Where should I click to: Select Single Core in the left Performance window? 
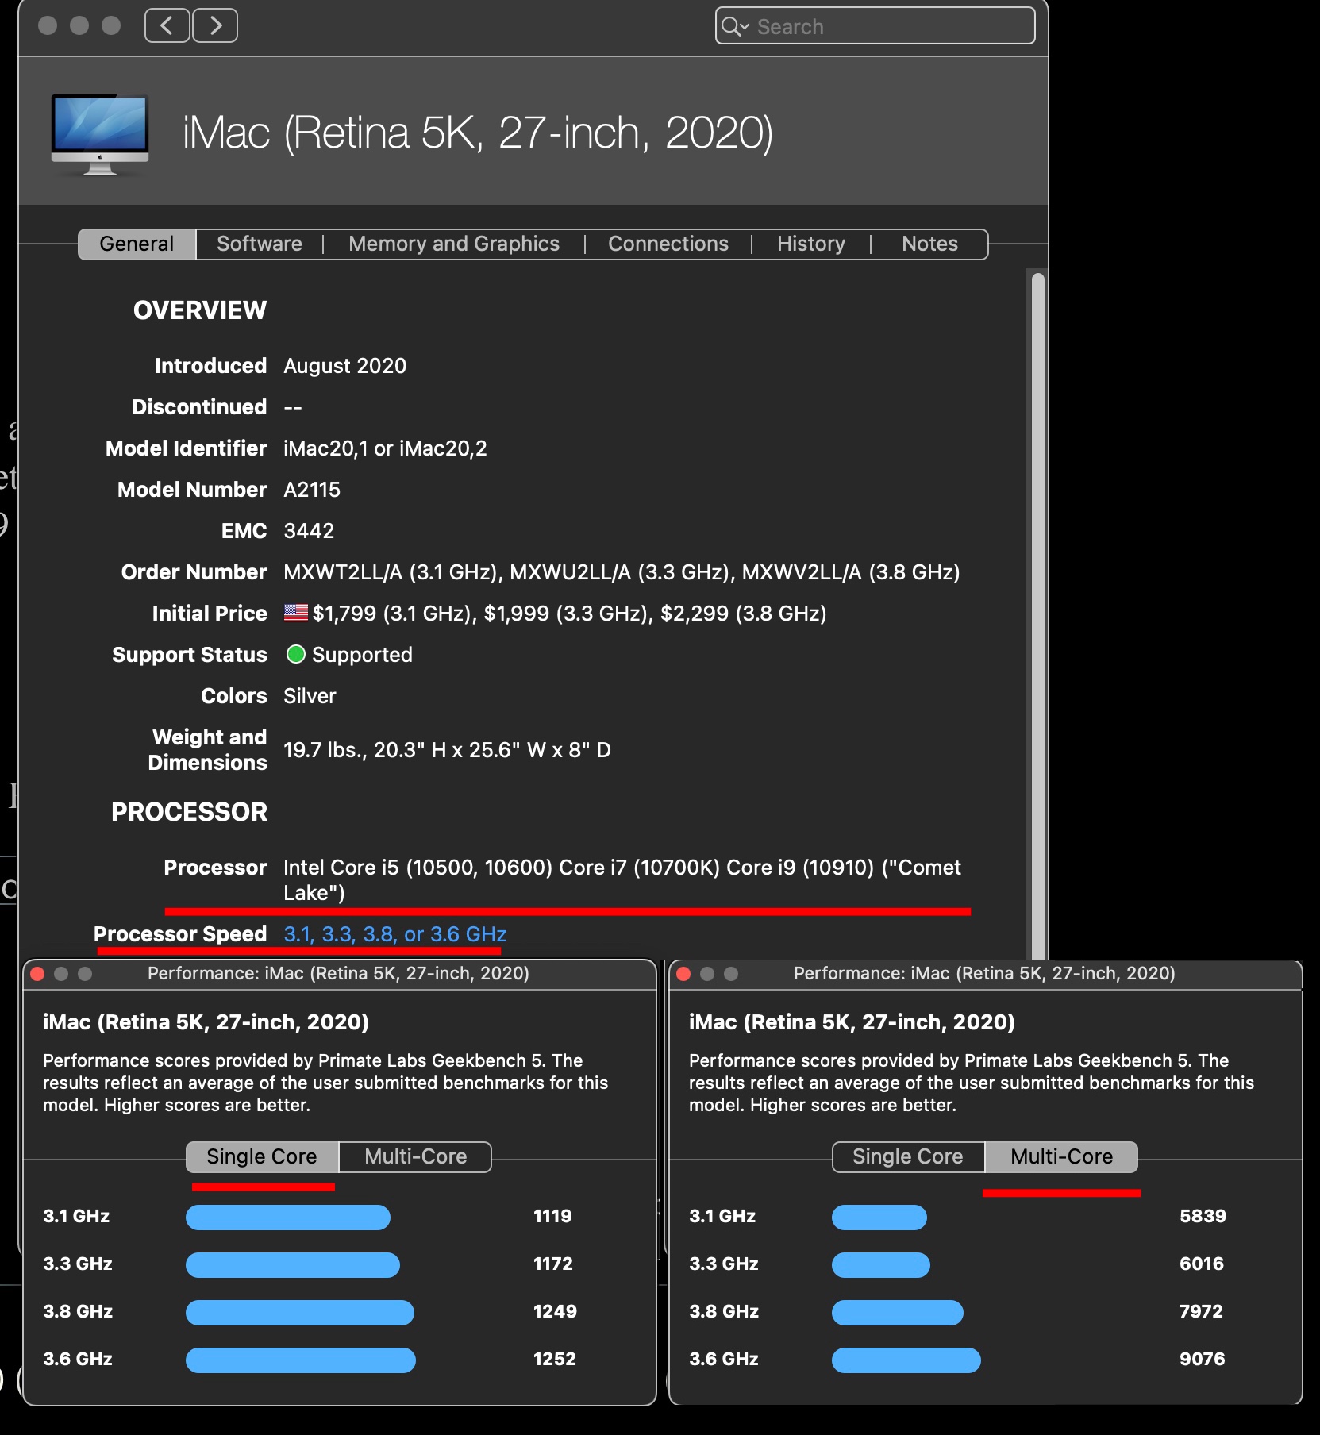[262, 1156]
